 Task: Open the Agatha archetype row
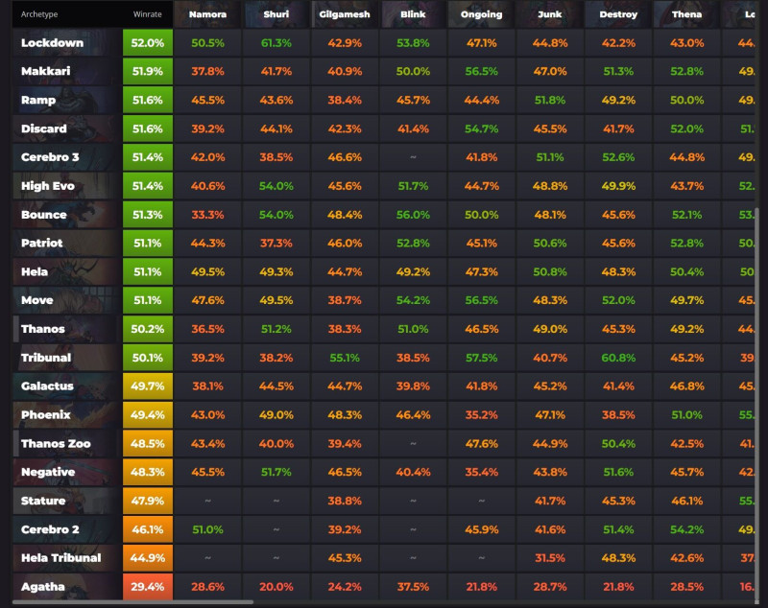(67, 587)
